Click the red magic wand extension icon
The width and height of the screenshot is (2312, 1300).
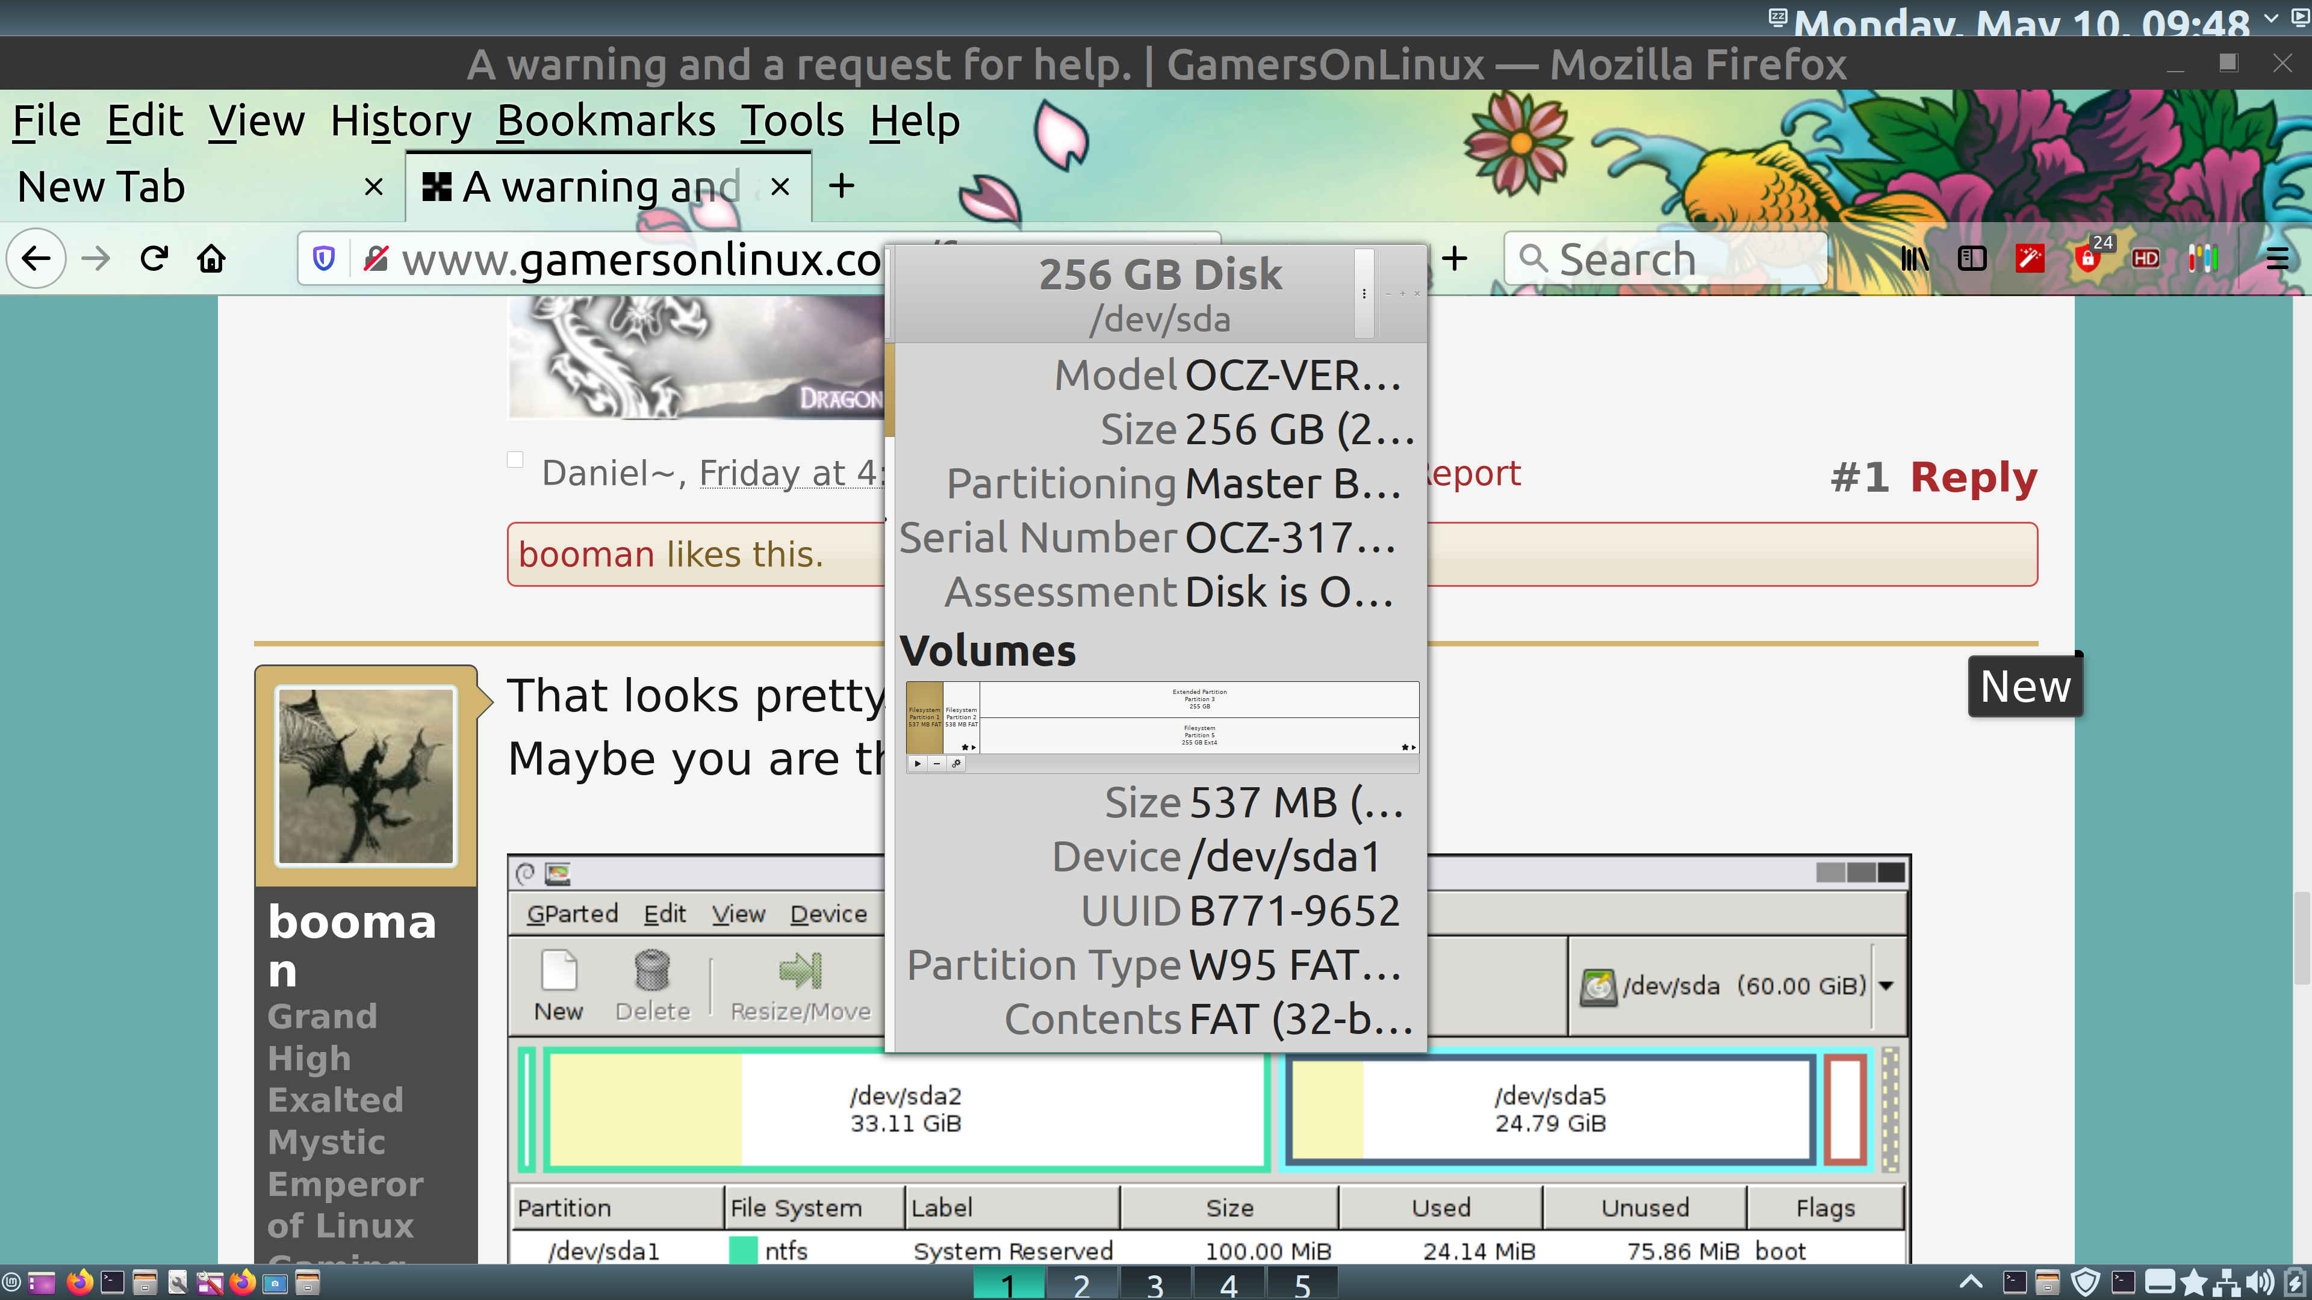[2029, 259]
